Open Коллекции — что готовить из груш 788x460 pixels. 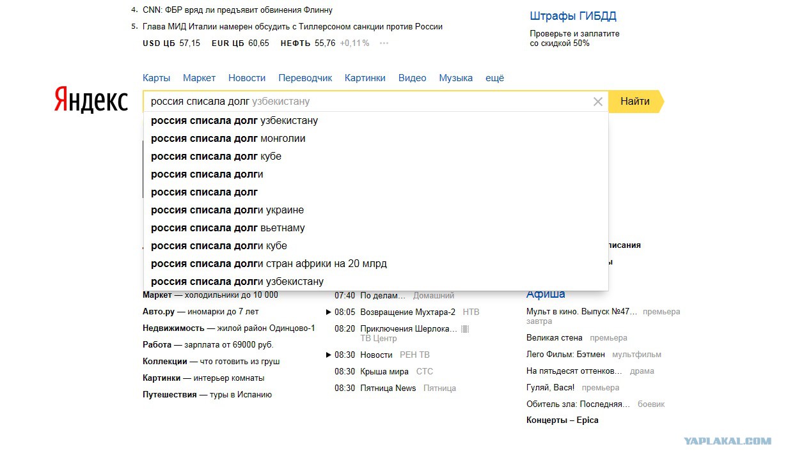tap(211, 362)
